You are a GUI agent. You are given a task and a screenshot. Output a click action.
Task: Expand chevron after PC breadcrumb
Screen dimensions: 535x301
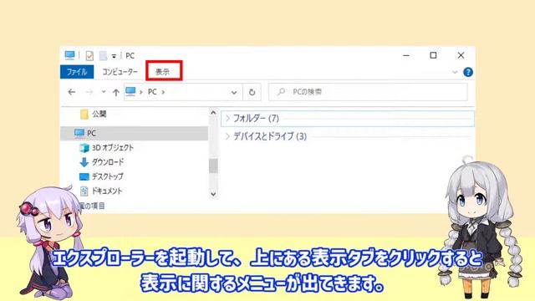pos(163,92)
